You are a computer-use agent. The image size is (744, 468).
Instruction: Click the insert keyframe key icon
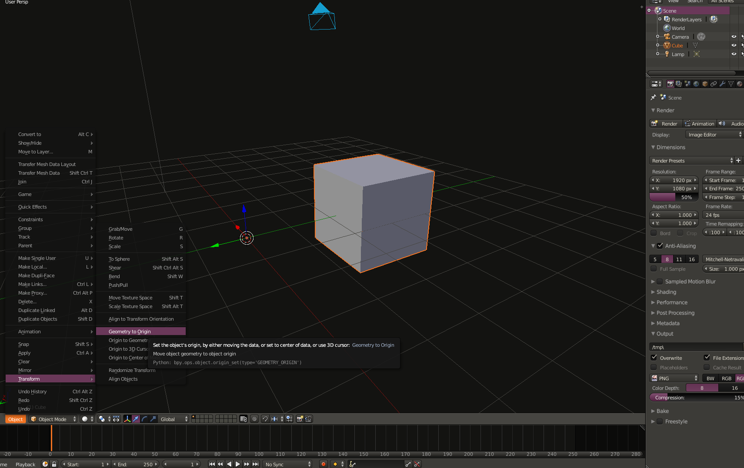(x=408, y=464)
